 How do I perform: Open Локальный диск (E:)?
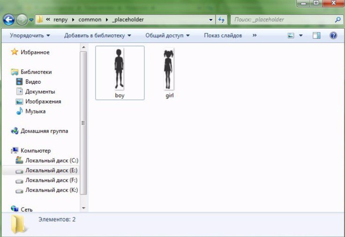(51, 170)
